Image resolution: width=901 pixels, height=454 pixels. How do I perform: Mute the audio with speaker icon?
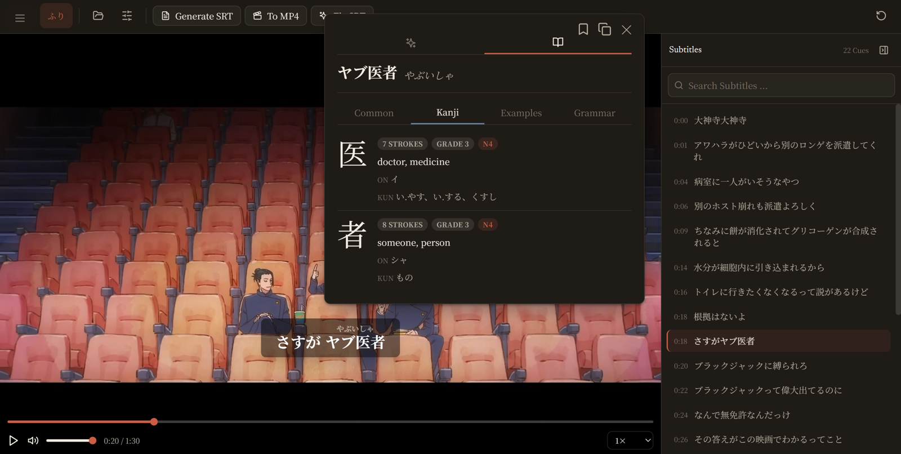33,440
